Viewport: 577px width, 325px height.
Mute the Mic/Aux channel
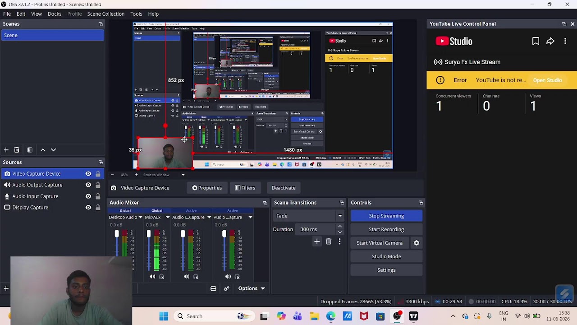(152, 277)
